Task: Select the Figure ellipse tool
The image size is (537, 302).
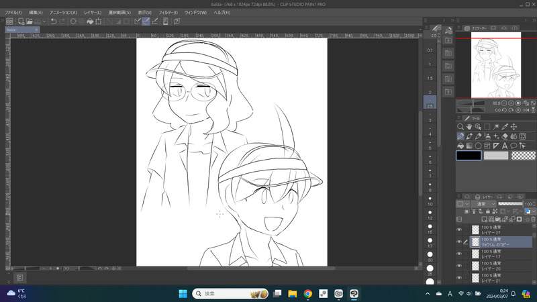Action: point(478,146)
